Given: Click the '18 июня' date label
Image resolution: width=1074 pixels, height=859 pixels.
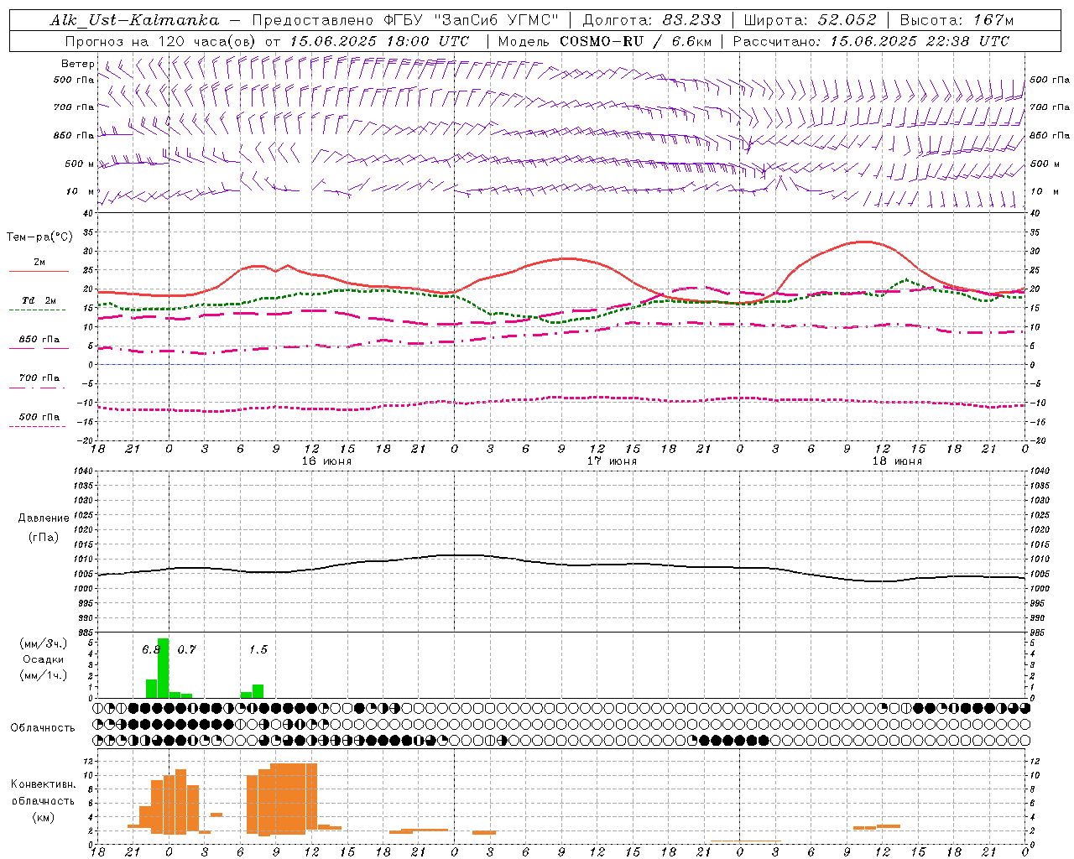Looking at the screenshot, I should pos(897,461).
